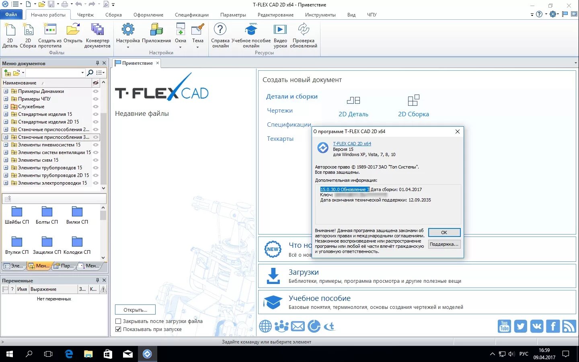
Task: Expand Элементы систем вентиляции 15 node
Action: pyautogui.click(x=6, y=152)
